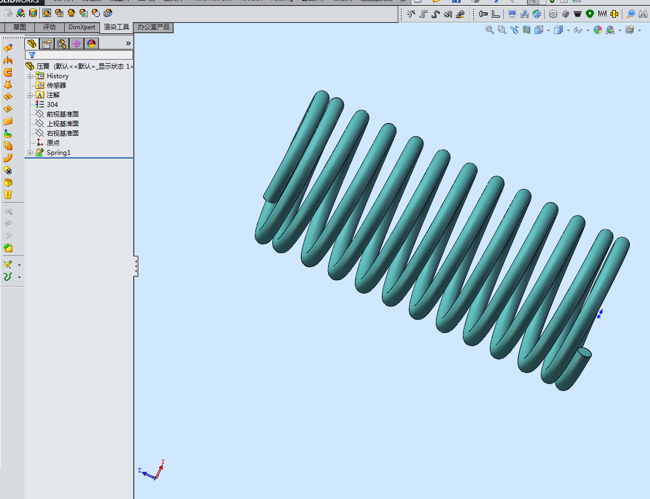Click the feature tree filter field
Screen dimensions: 650x499
point(79,55)
